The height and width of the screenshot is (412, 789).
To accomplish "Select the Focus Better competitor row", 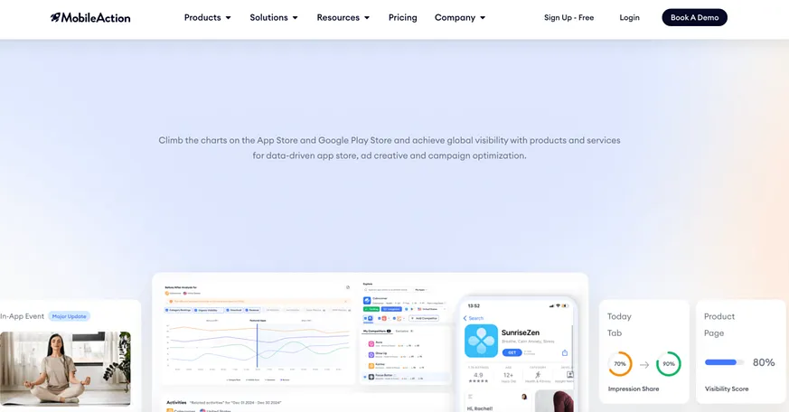I will [407, 376].
